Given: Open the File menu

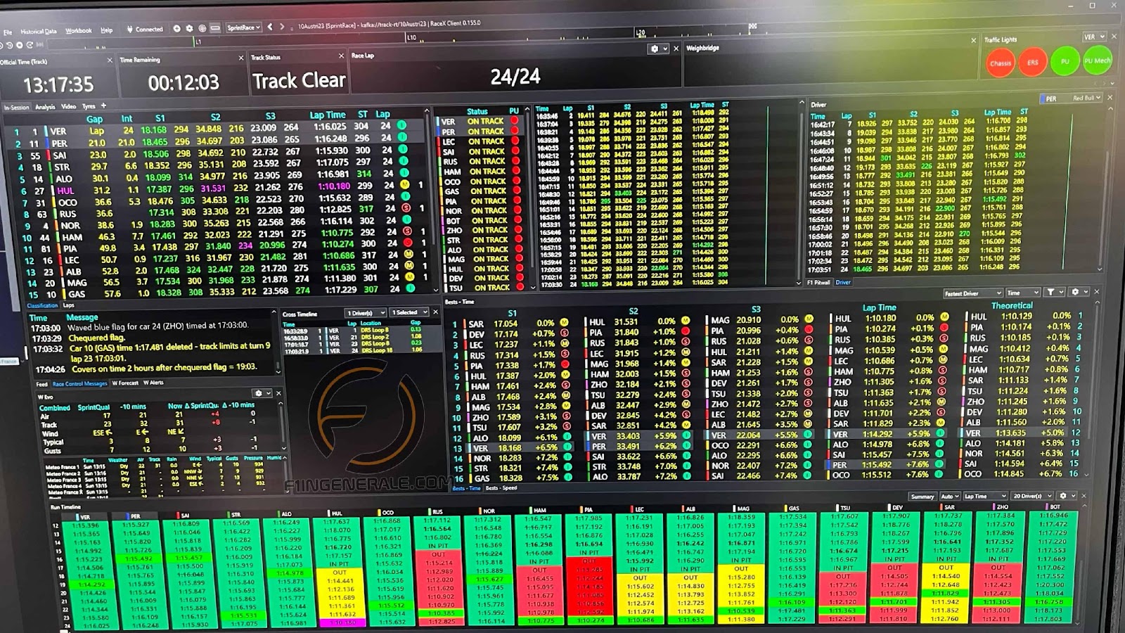Looking at the screenshot, I should click(x=8, y=32).
